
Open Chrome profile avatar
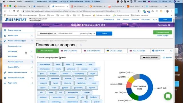[x=167, y=11]
